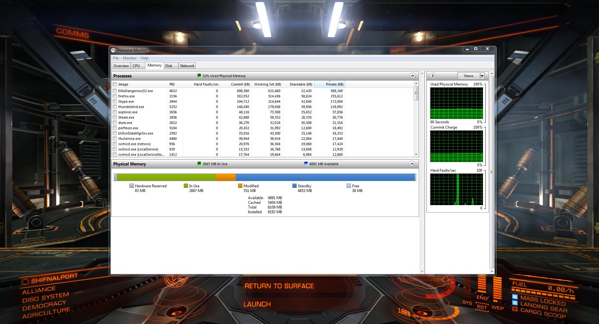
Task: Sort by the PID column header
Action: [x=175, y=84]
